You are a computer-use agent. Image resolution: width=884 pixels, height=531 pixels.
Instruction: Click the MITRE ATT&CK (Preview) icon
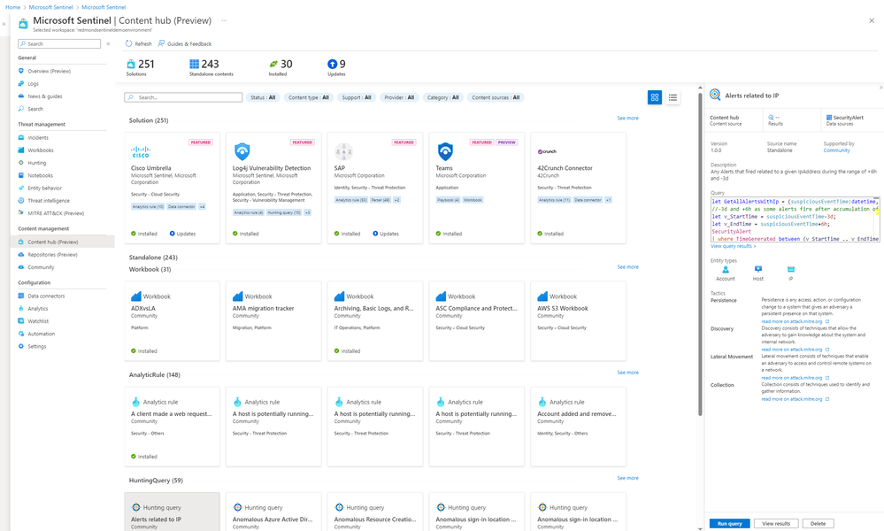[x=21, y=213]
